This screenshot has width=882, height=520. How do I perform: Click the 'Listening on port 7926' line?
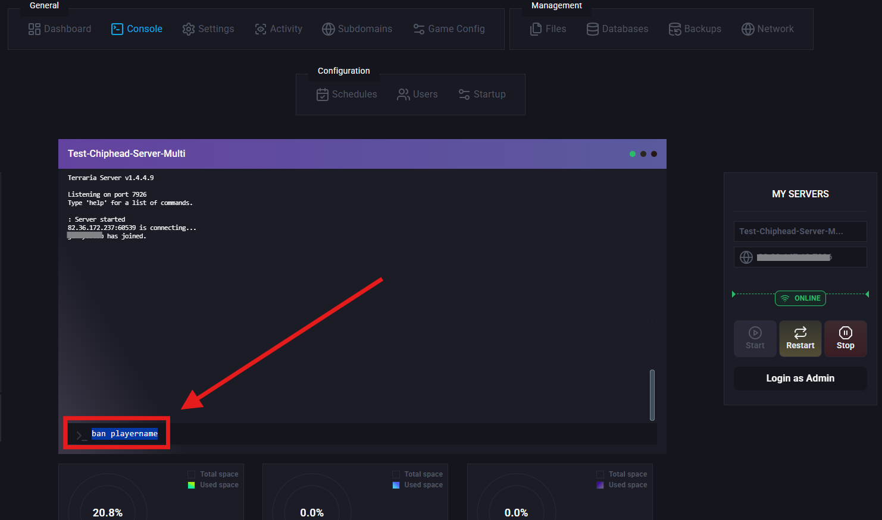pyautogui.click(x=107, y=194)
